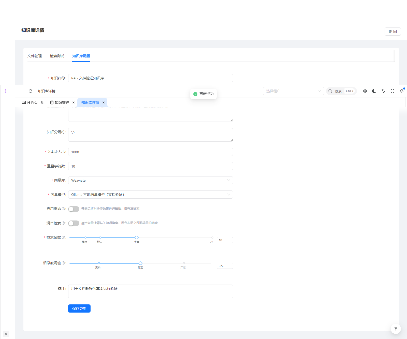
Task: Open the 向量模型 Ollama dropdown
Action: pyautogui.click(x=151, y=195)
